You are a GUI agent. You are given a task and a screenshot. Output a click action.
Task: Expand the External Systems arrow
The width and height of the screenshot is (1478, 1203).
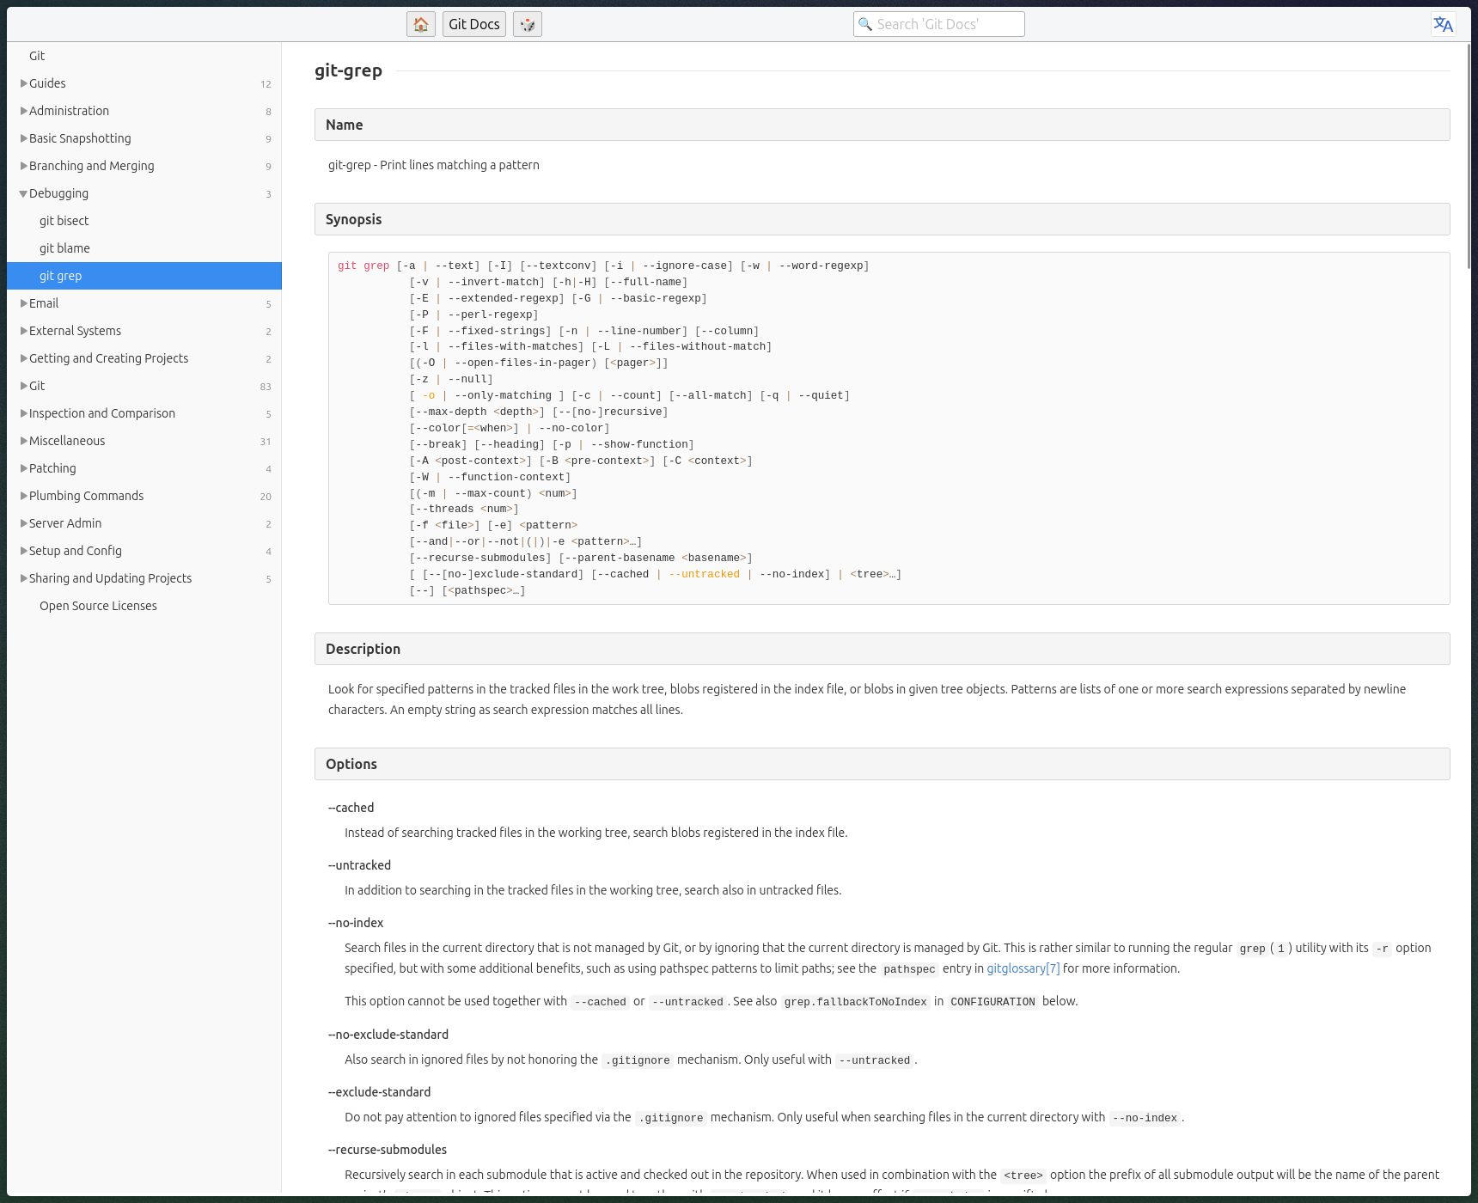click(x=24, y=331)
